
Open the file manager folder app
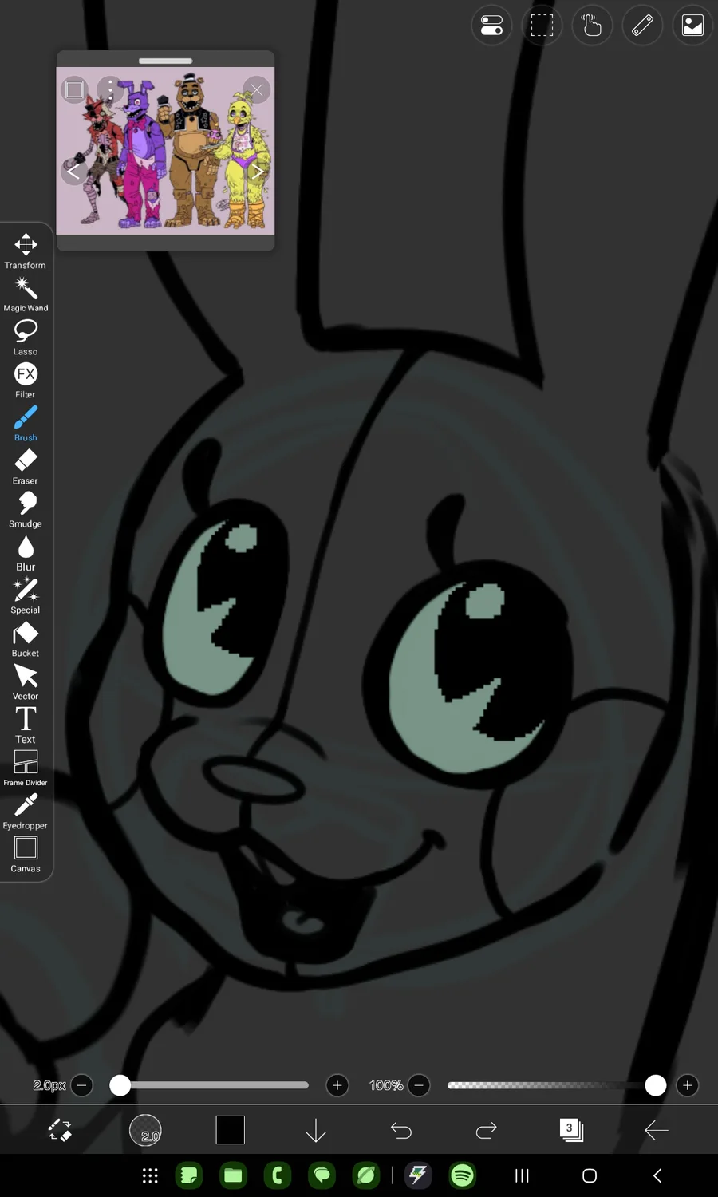[x=233, y=1175]
